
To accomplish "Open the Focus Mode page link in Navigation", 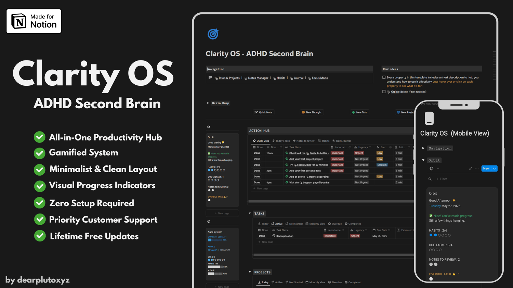I will [x=318, y=78].
